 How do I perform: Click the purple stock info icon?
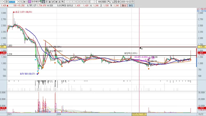pyautogui.click(x=29, y=2)
